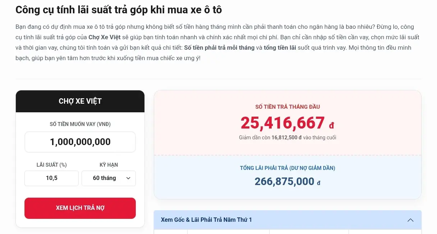
Task: Click the amount 25,416,667 đ
Action: (x=283, y=123)
